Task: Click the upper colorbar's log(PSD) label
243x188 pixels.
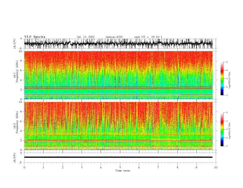Action: (x=230, y=80)
